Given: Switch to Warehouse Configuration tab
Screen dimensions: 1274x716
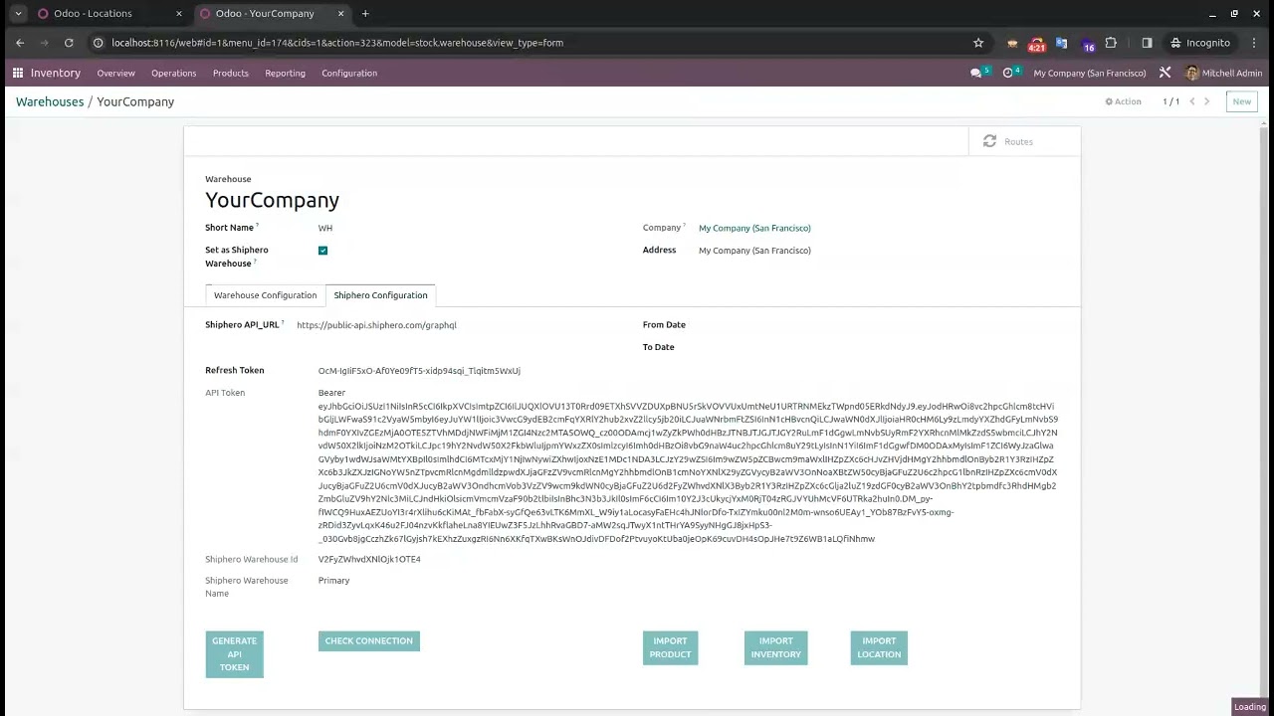Looking at the screenshot, I should [265, 295].
